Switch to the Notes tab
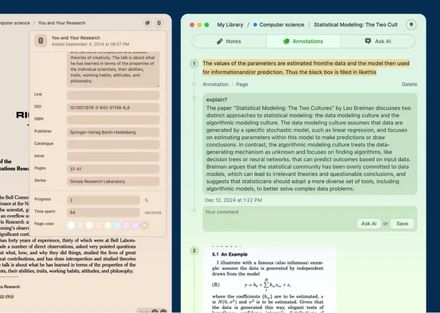The image size is (440, 313). [x=229, y=41]
